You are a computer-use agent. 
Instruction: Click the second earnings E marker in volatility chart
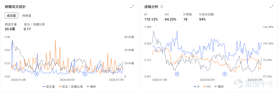point(225,74)
